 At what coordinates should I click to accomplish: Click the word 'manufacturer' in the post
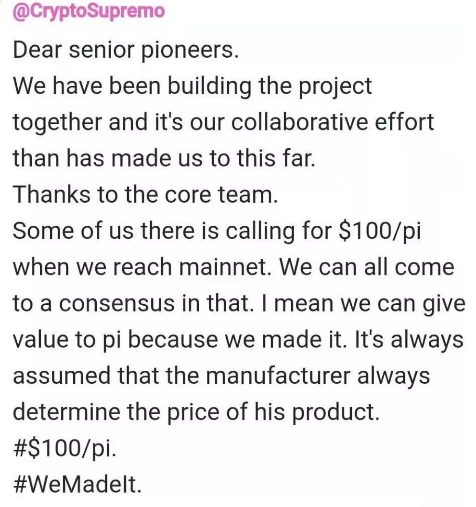[278, 376]
